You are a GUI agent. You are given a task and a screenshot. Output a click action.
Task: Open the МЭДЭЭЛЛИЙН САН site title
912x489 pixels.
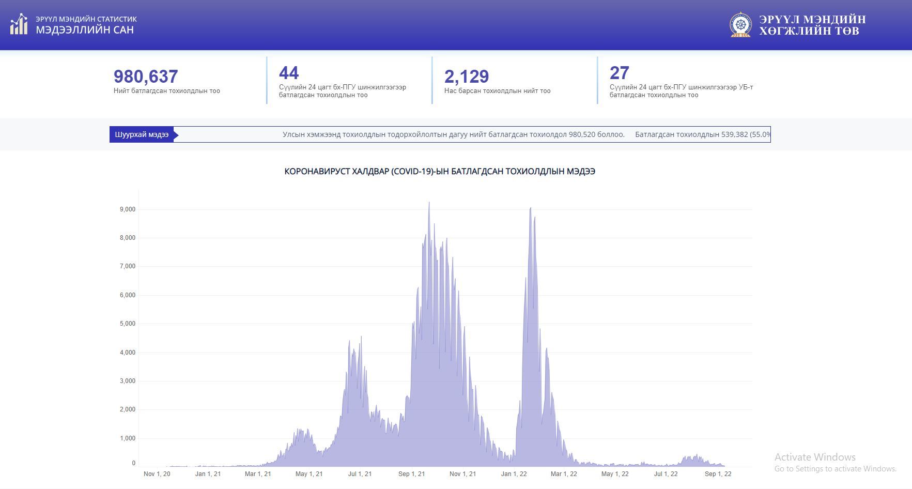(x=85, y=30)
